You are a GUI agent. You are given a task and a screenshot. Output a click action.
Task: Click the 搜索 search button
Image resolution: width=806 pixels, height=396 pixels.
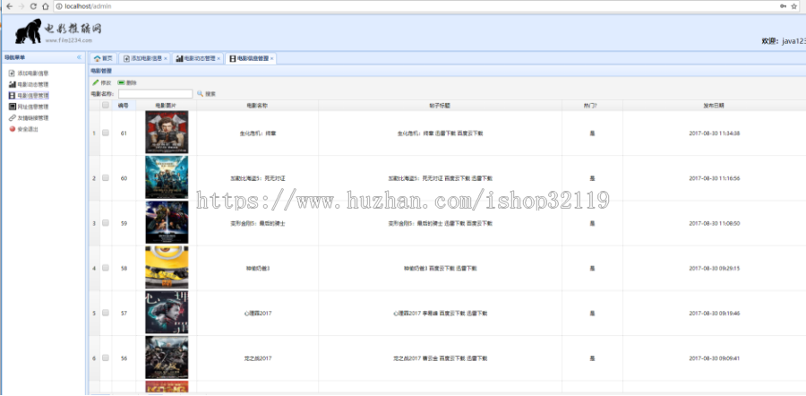[x=207, y=94]
